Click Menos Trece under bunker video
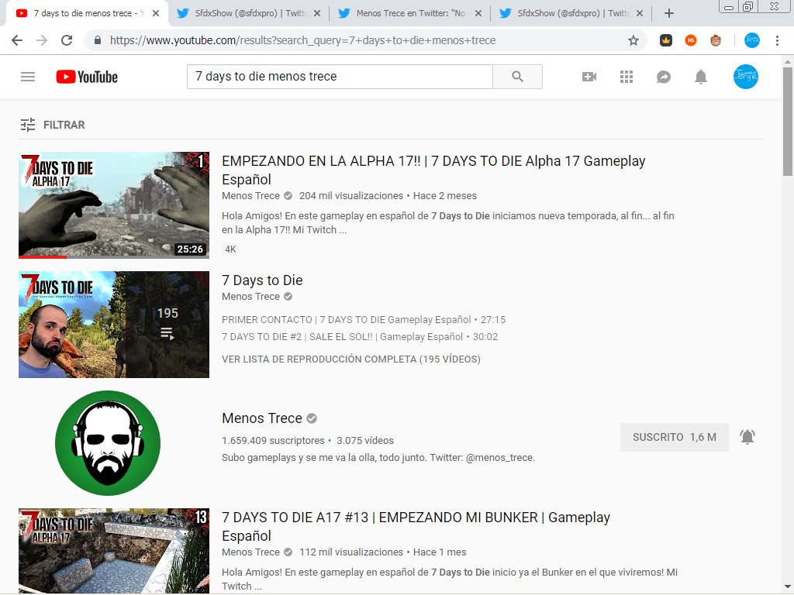 (x=250, y=552)
